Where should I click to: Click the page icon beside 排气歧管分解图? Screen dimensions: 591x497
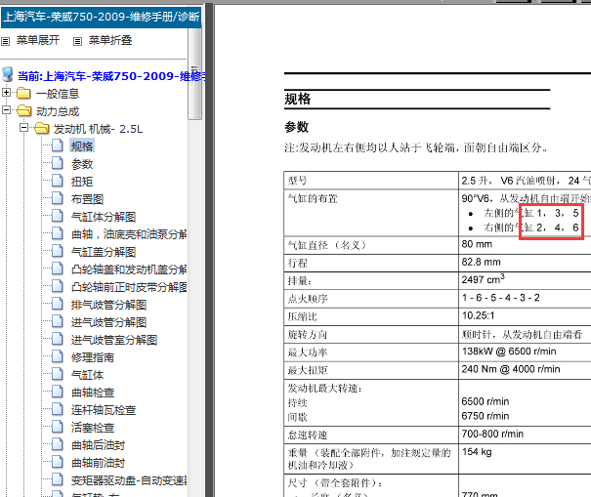click(x=58, y=304)
